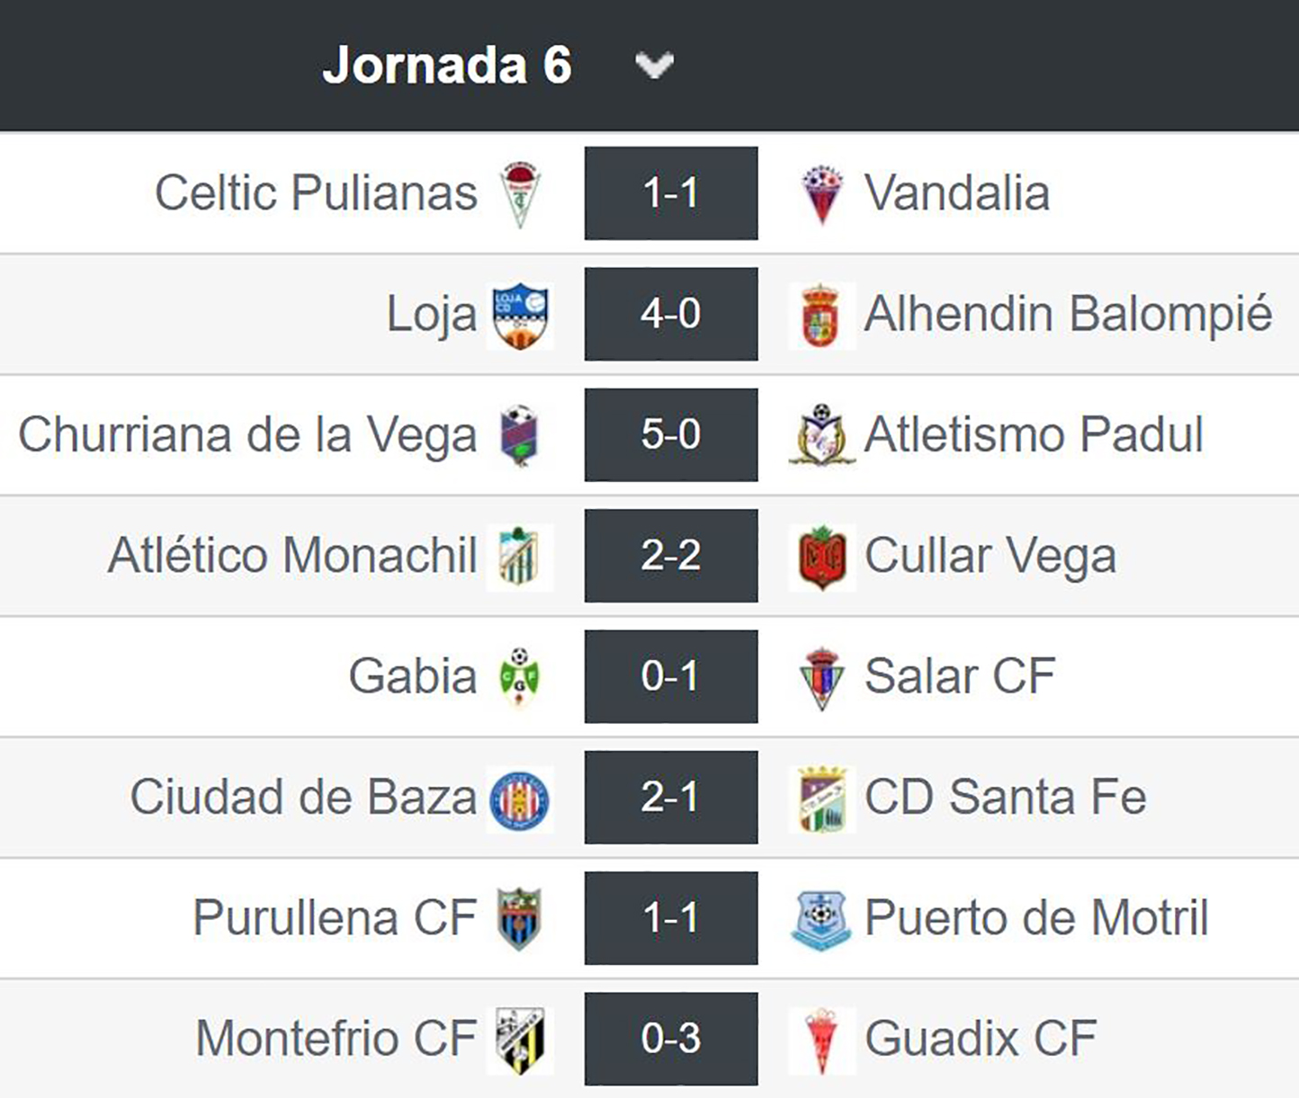Click the Alhendin Balompié crest
This screenshot has width=1299, height=1098.
coord(820,315)
